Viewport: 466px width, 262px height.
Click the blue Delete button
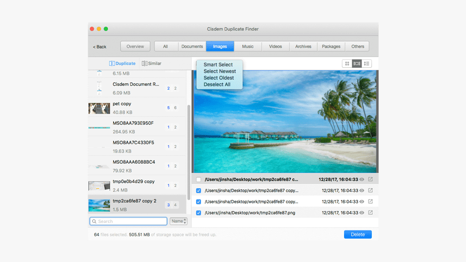tap(358, 234)
